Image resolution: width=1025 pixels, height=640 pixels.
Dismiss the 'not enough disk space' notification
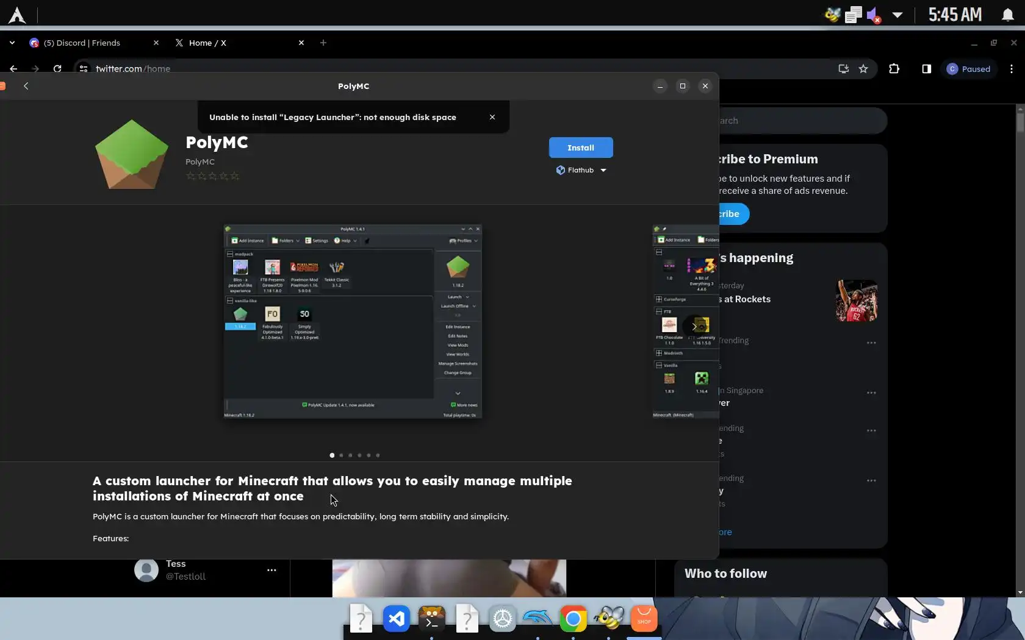pyautogui.click(x=492, y=117)
